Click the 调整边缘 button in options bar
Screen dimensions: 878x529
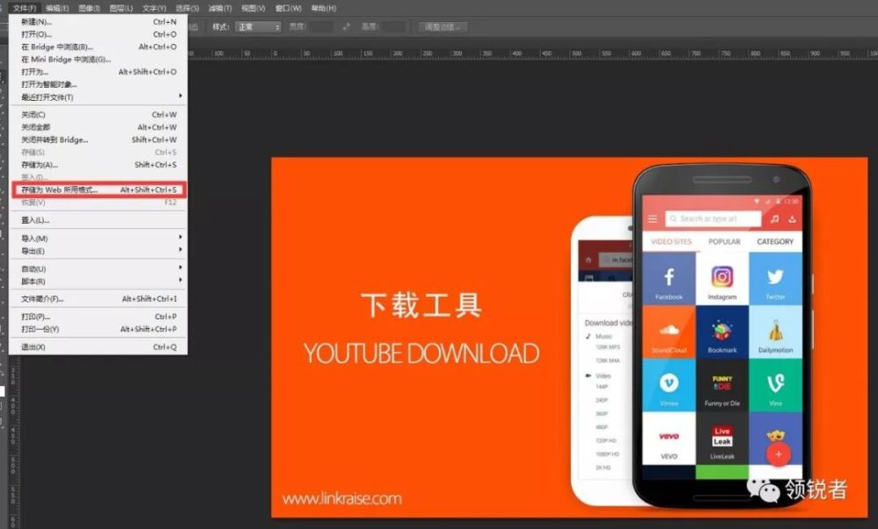(x=443, y=27)
